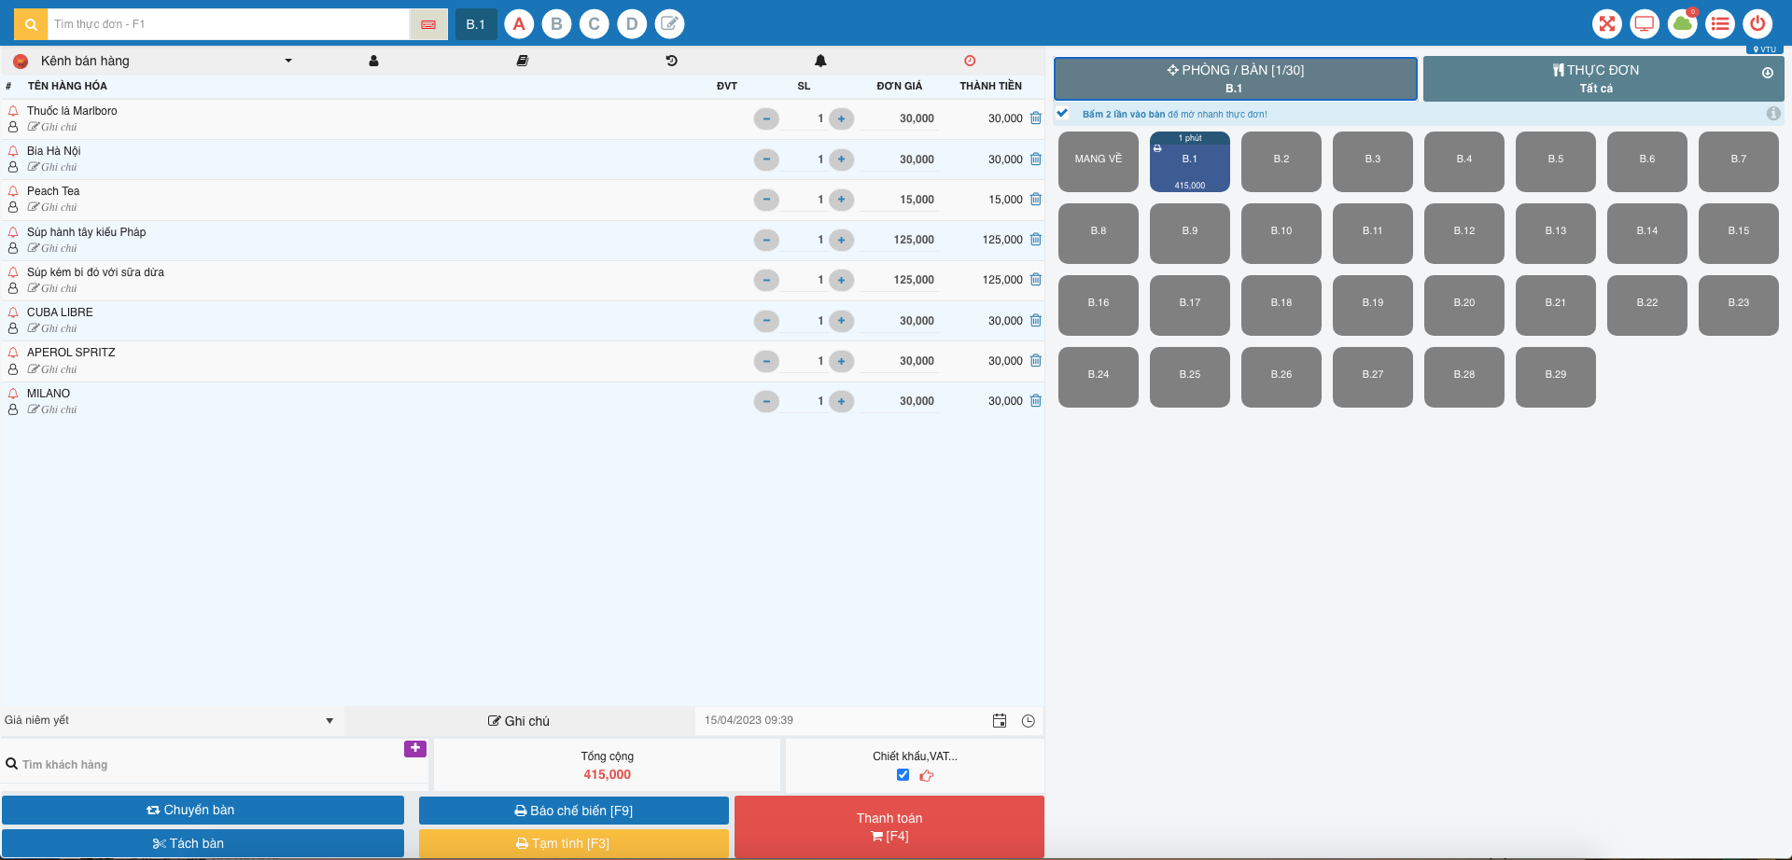
Task: Decrease quantity of Bia Hà Nội
Action: click(x=766, y=160)
